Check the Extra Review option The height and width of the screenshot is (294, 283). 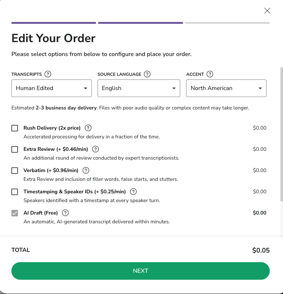[x=15, y=149]
